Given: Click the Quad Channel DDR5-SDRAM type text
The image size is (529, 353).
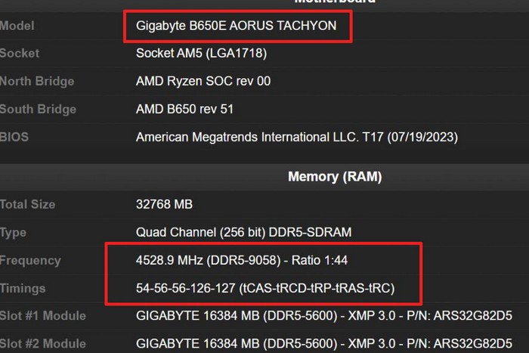Looking at the screenshot, I should (243, 232).
